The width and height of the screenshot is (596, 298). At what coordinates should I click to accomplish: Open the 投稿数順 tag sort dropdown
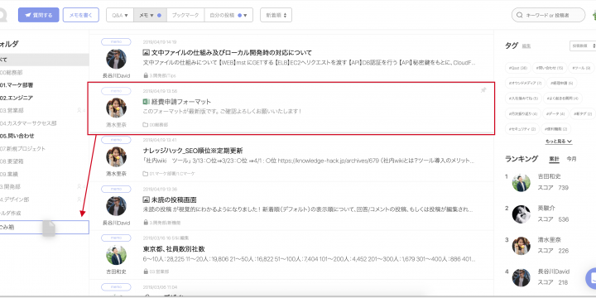[583, 46]
